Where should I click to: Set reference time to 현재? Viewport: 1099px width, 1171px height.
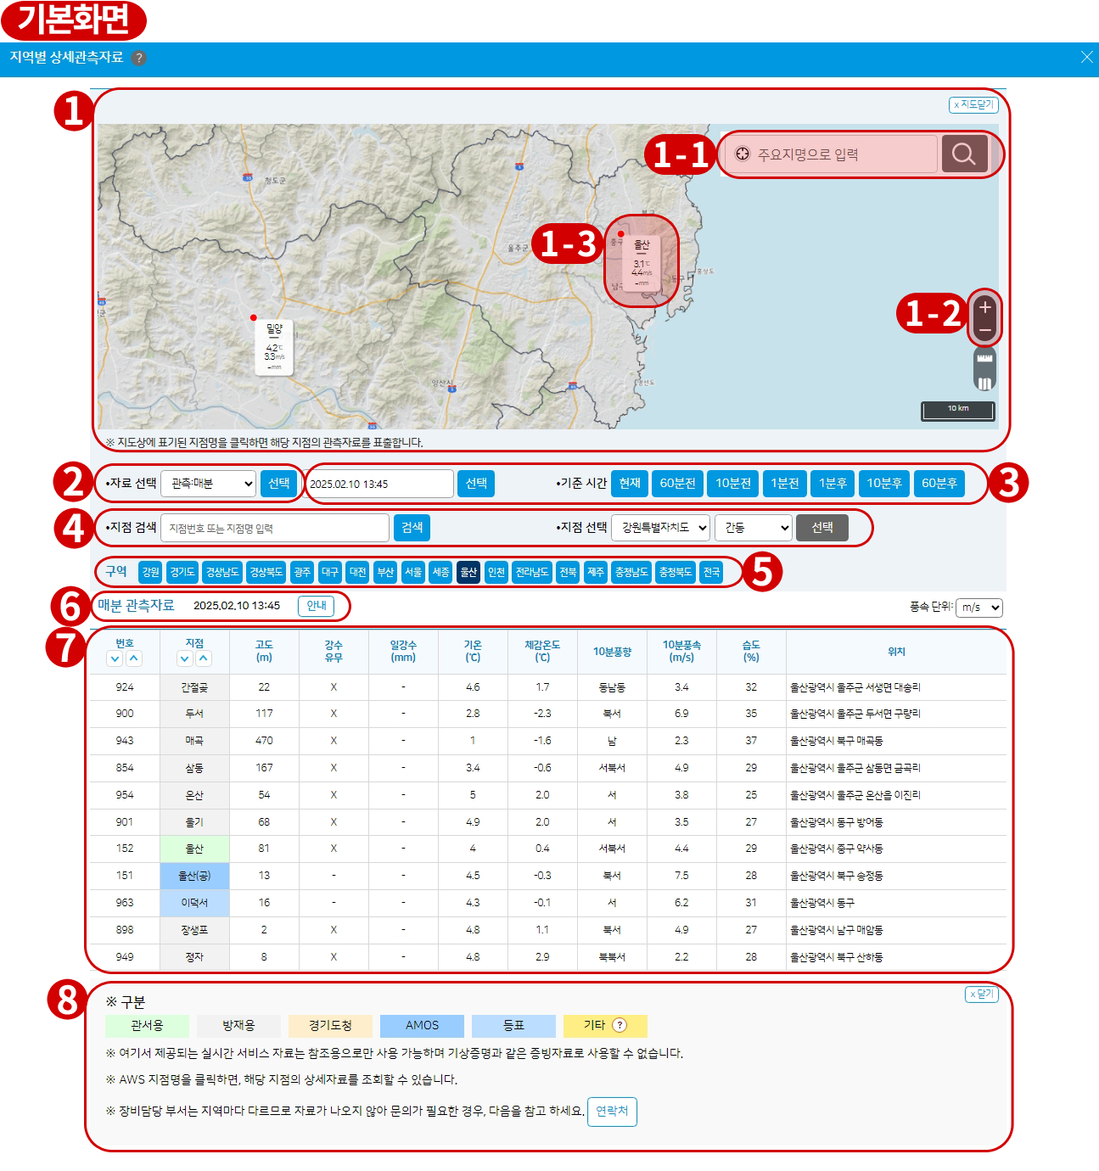[x=630, y=484]
